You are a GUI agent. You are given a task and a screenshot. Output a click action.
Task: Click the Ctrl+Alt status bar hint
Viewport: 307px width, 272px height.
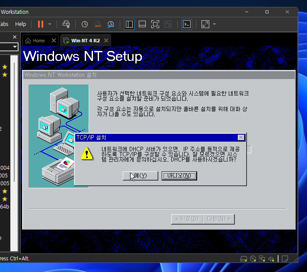pos(15,259)
